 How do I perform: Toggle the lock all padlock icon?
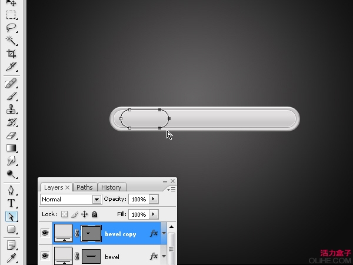[x=95, y=214]
